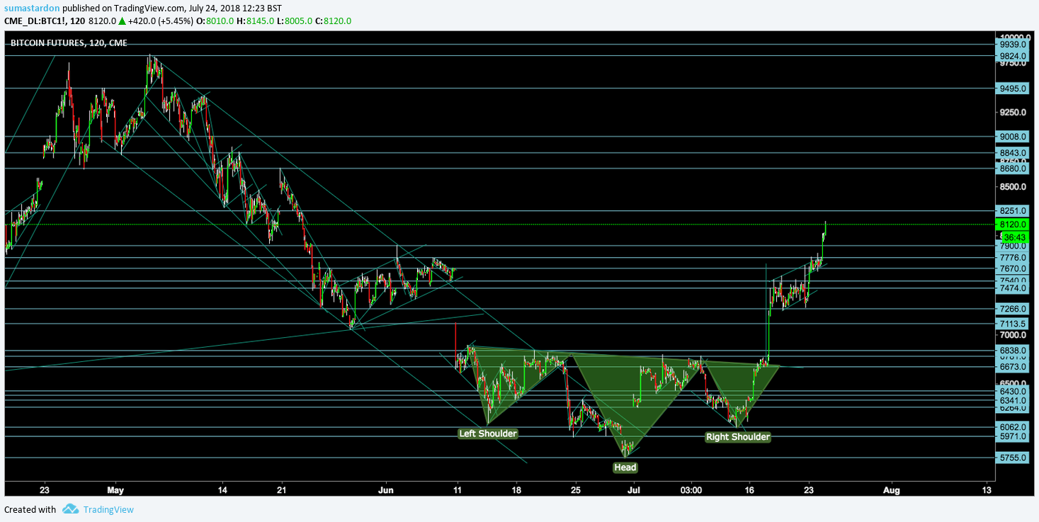Viewport: 1039px width, 522px height.
Task: Click the green up-arrow price change indicator
Action: point(123,21)
